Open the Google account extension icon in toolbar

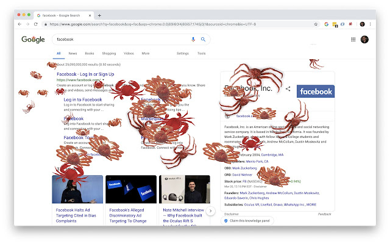pos(327,24)
